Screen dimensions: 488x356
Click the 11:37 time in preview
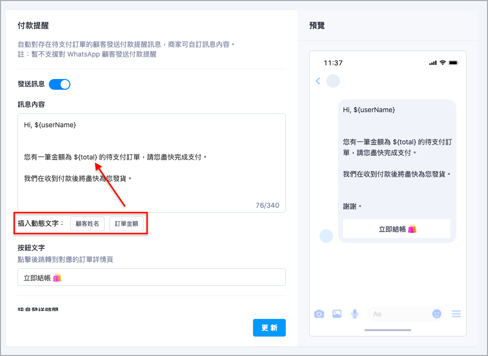coord(333,63)
